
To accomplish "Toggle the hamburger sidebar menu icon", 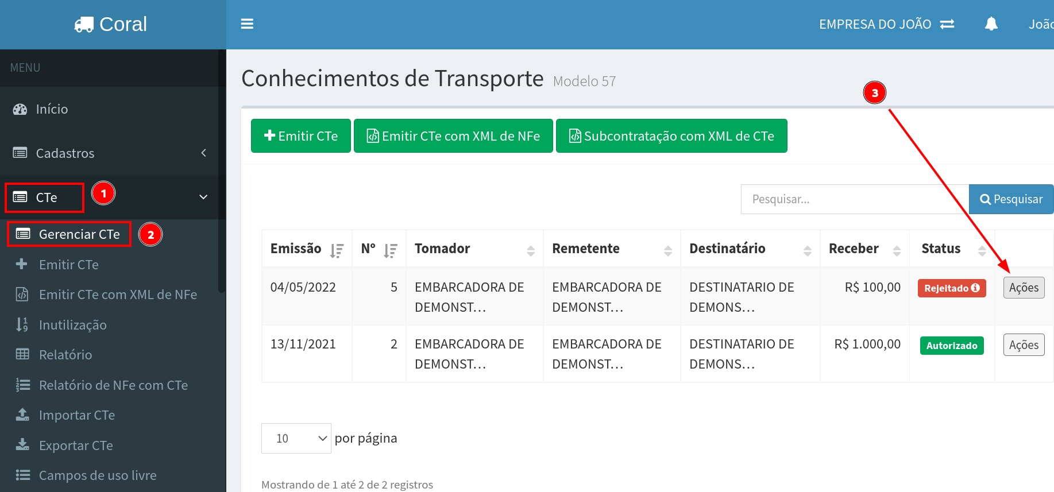I will [247, 24].
